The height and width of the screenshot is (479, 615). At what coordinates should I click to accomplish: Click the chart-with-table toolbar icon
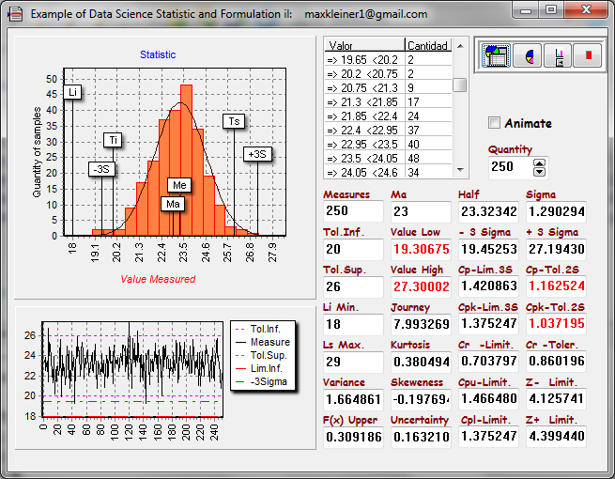pyautogui.click(x=496, y=56)
